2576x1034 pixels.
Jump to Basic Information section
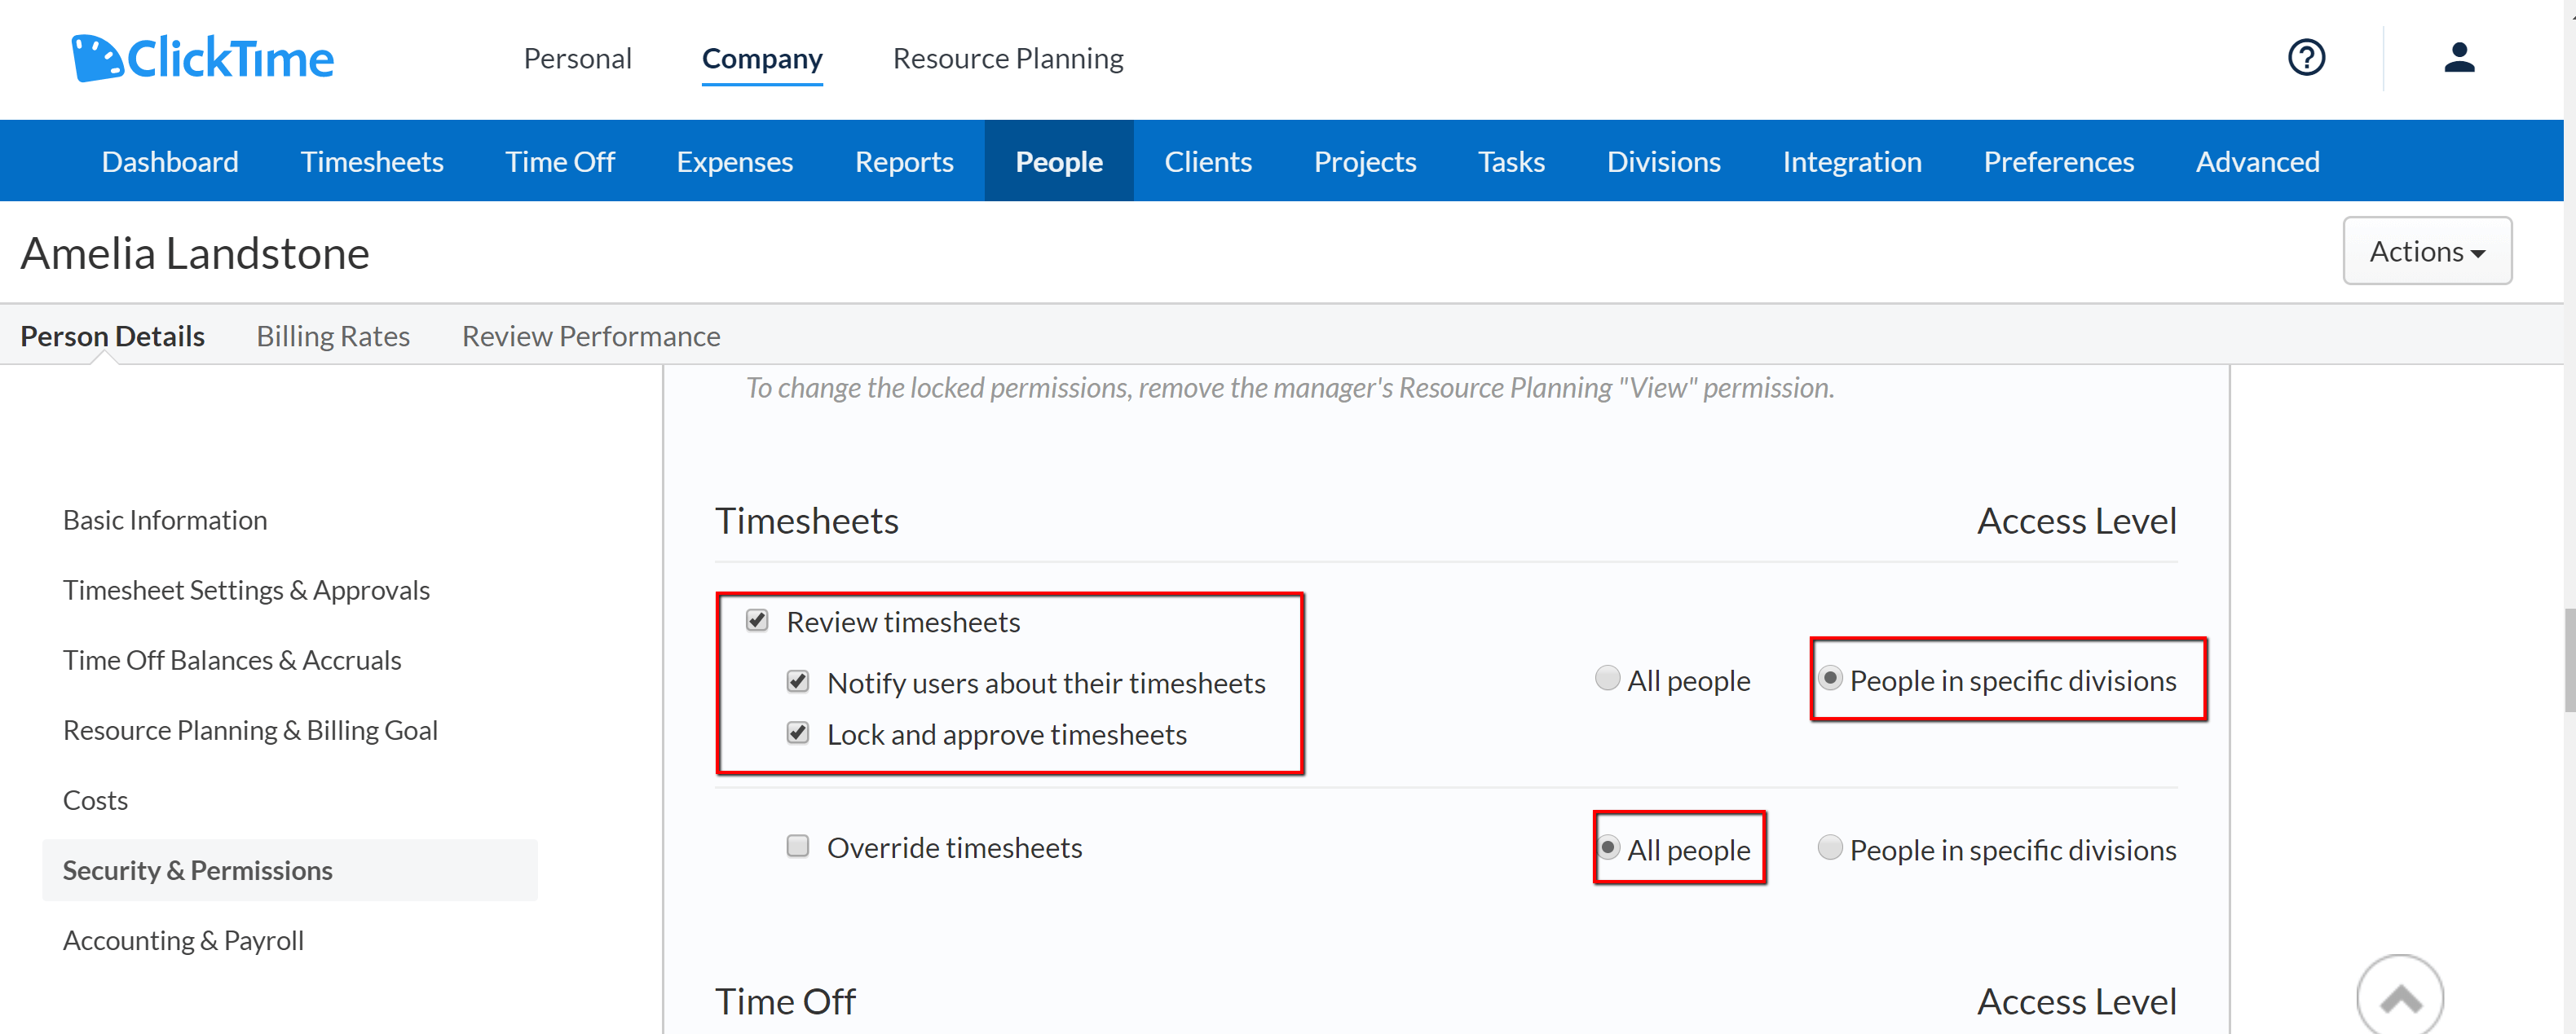[165, 520]
